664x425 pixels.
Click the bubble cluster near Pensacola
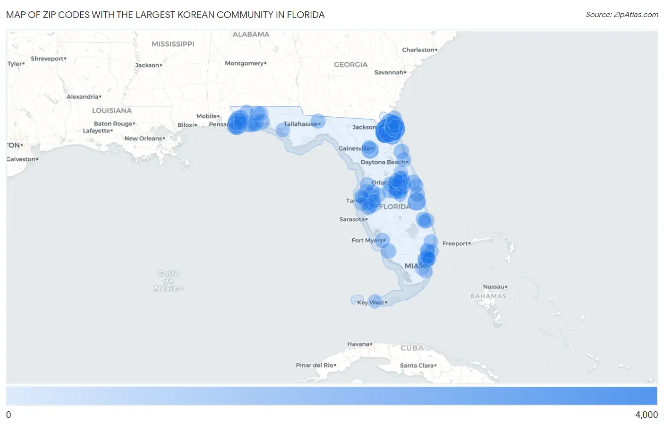(x=238, y=122)
